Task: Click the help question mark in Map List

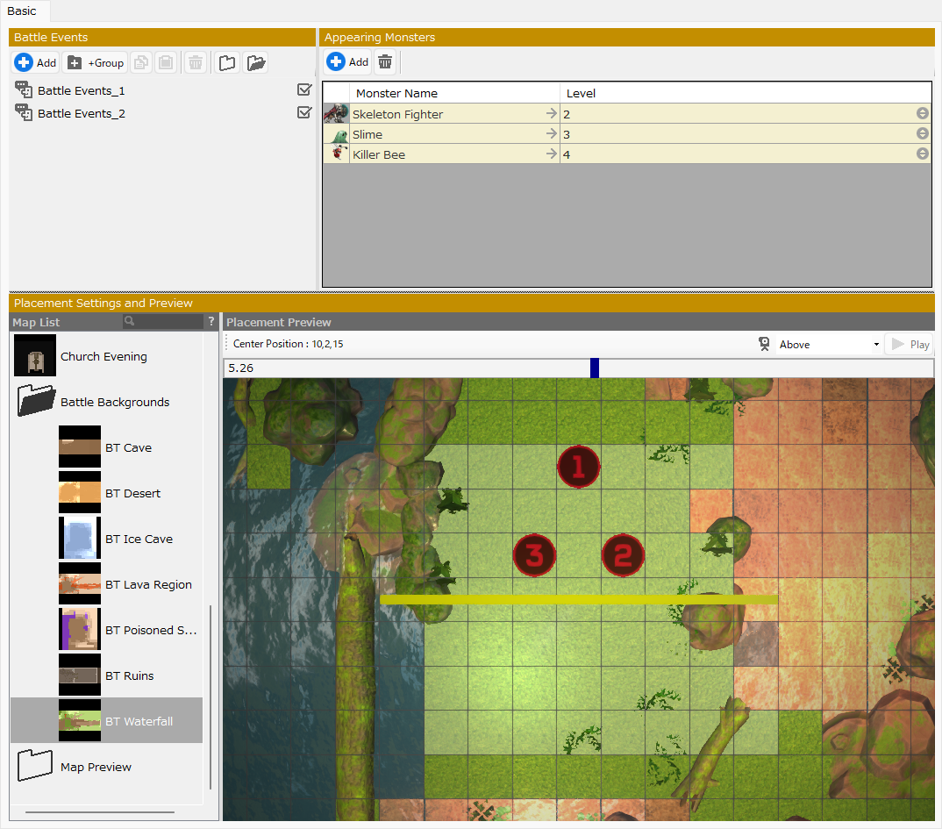Action: 211,322
